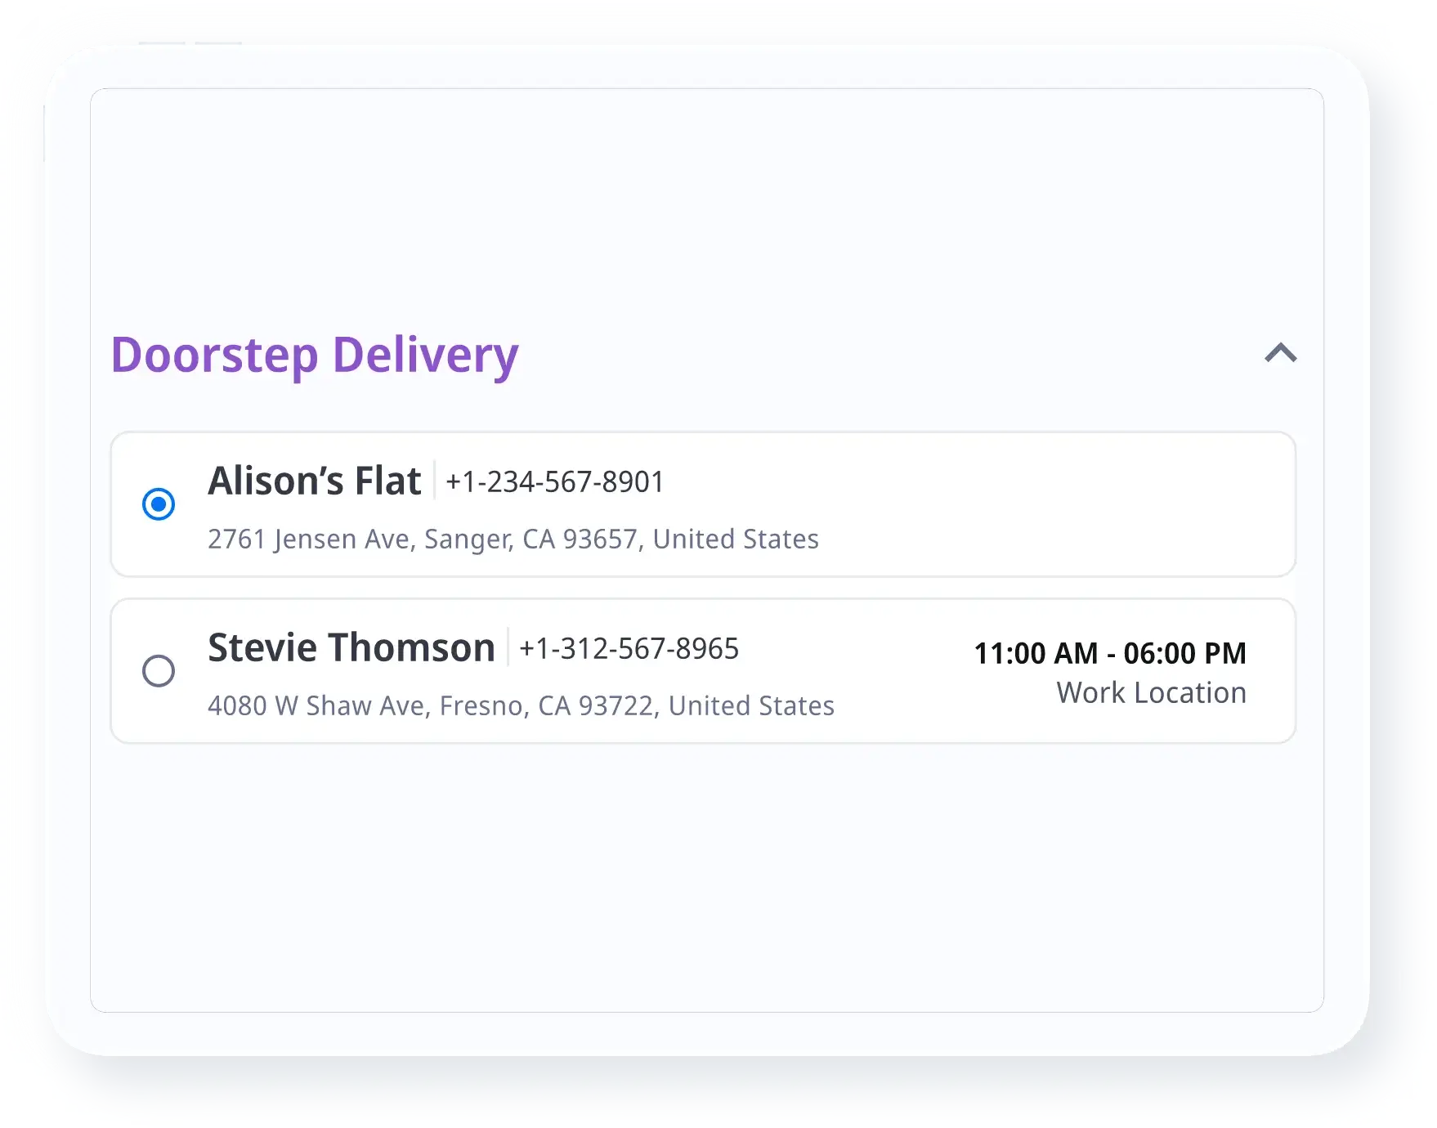Click the 4080 W Shaw Ave address text
The height and width of the screenshot is (1128, 1437).
pos(521,706)
